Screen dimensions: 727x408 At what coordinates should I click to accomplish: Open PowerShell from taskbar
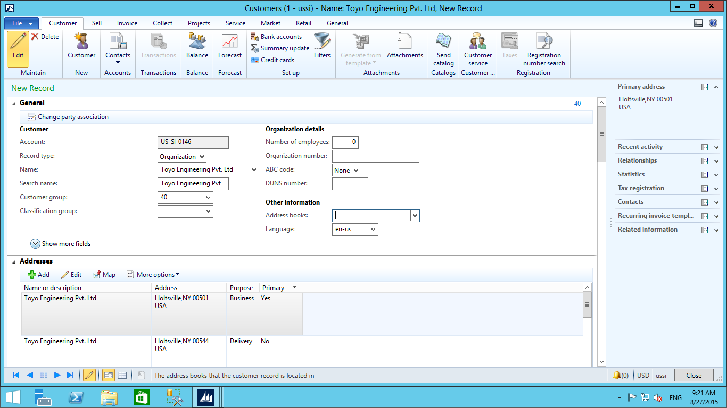[x=76, y=397]
